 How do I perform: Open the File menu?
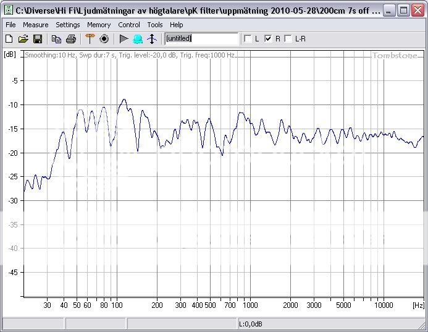(x=10, y=25)
